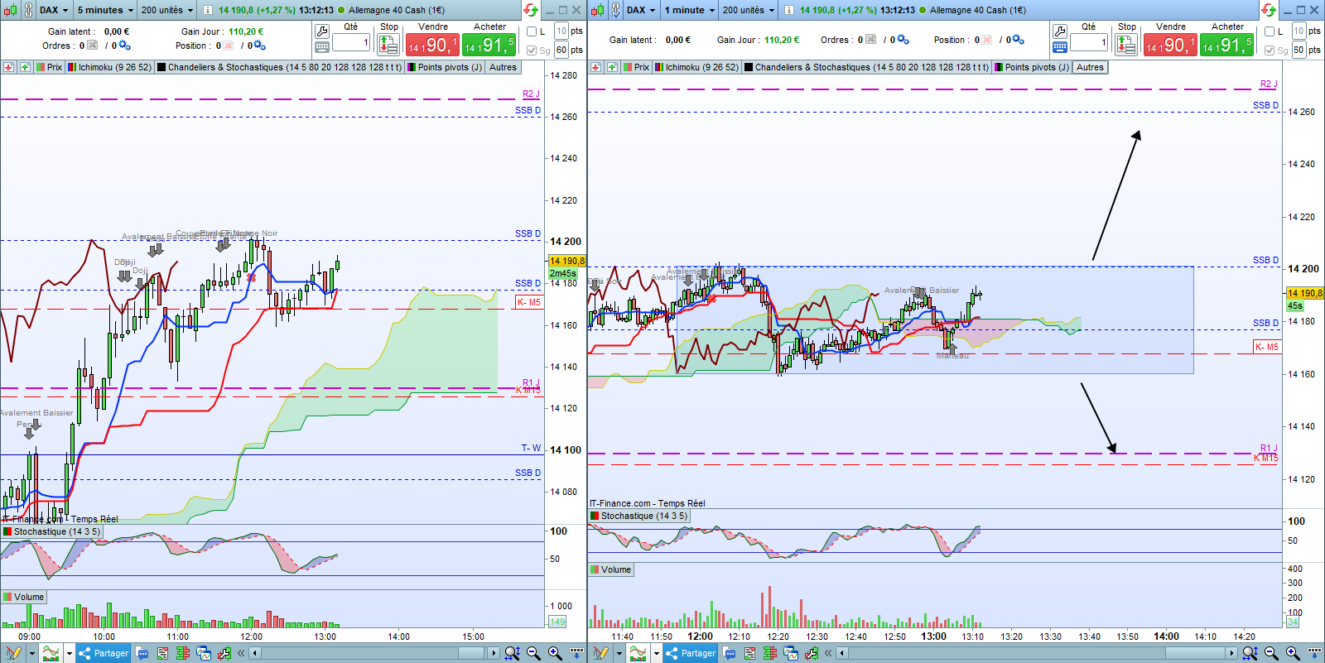Open the 1 minute timeframe dropdown
Viewport: 1325px width, 663px height.
689,10
